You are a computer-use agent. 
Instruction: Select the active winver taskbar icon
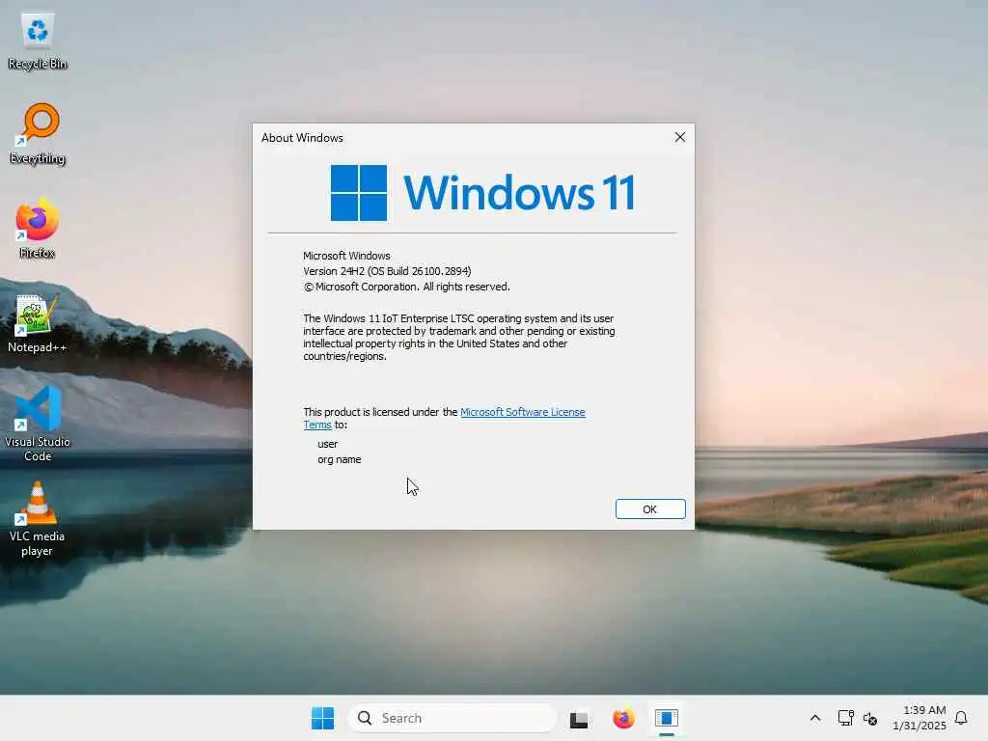[666, 718]
